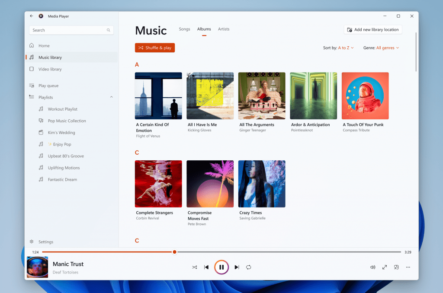The height and width of the screenshot is (293, 443).
Task: Open the Enjoy Pop playlist
Action: coord(71,144)
